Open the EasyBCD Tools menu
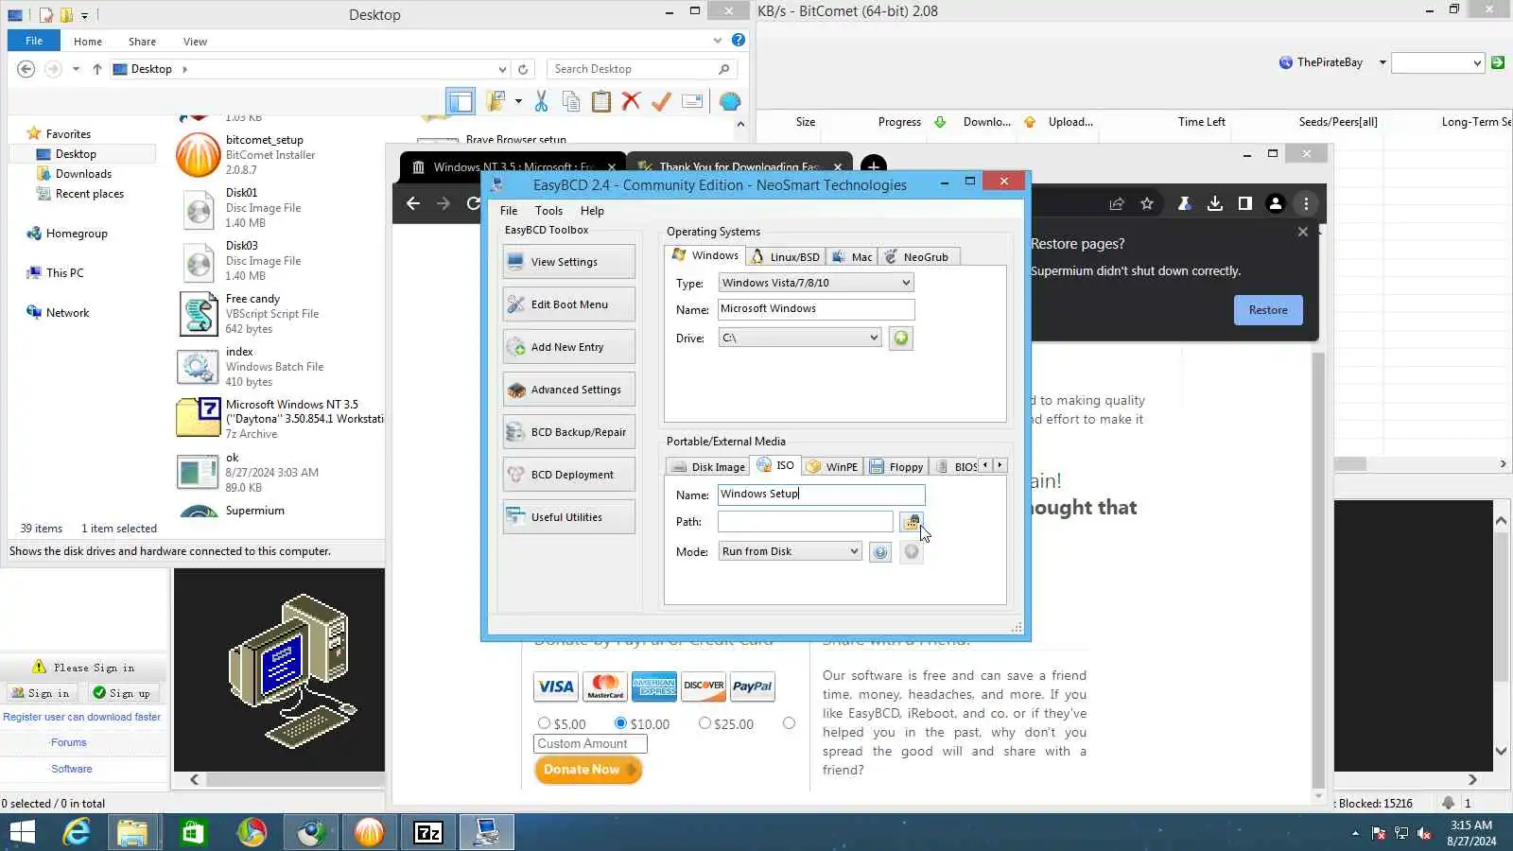 548,211
